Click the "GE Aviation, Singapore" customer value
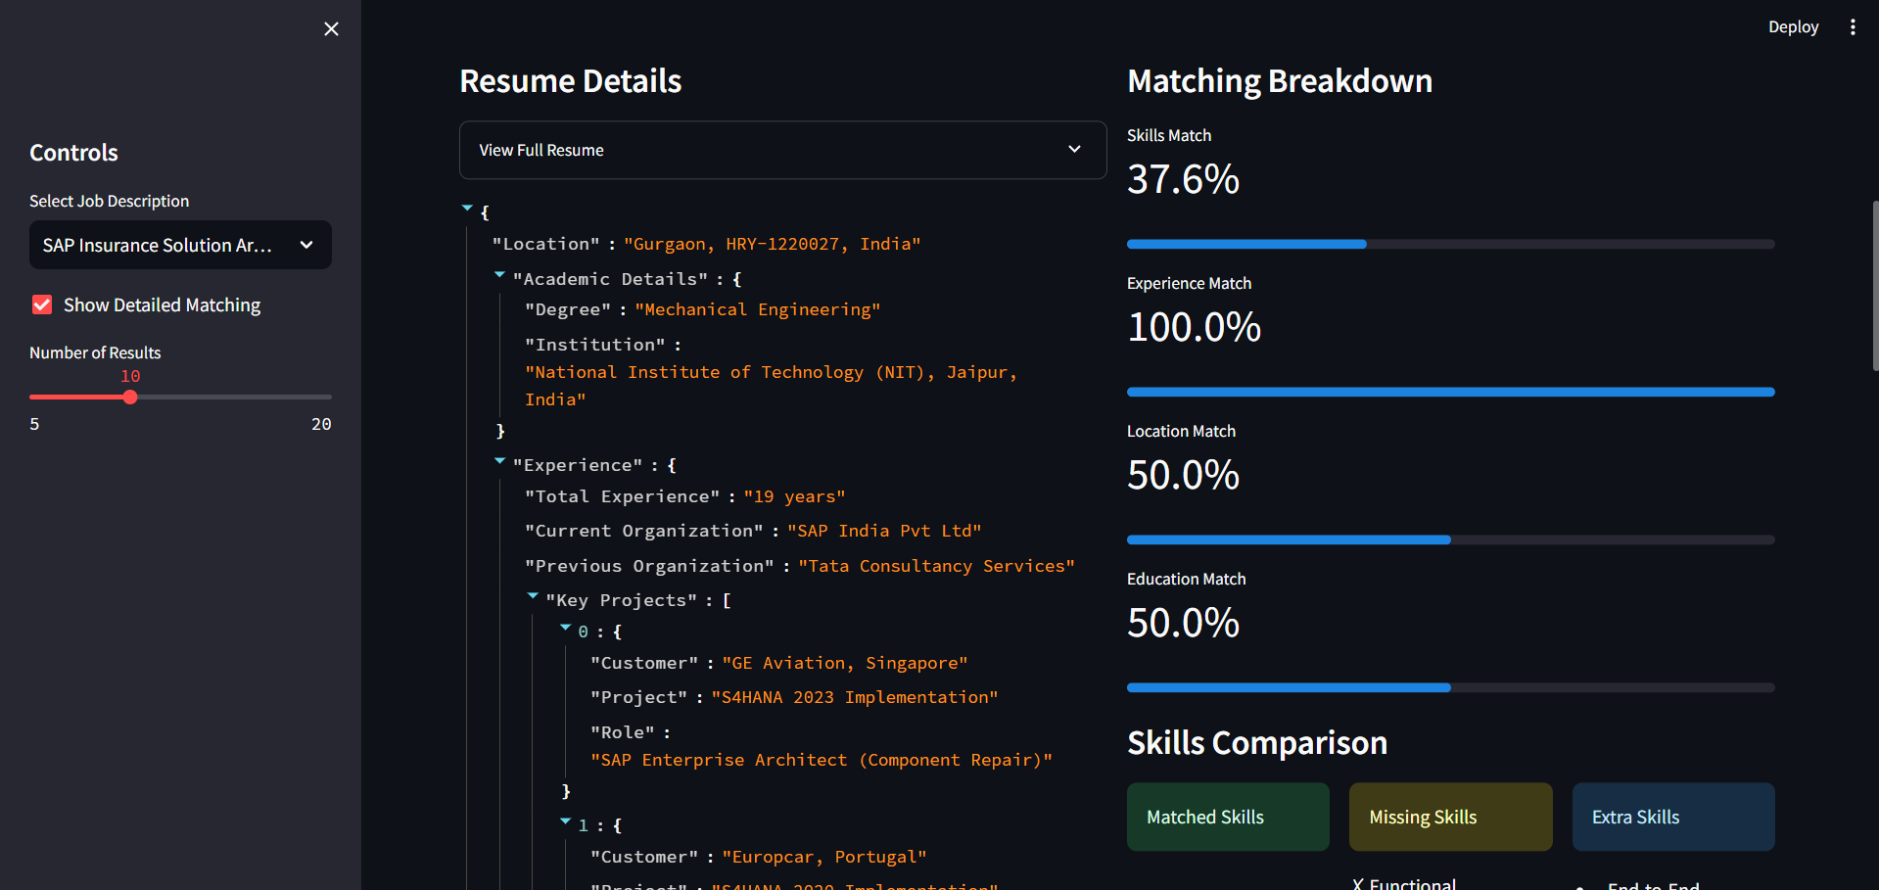1879x890 pixels. click(845, 663)
